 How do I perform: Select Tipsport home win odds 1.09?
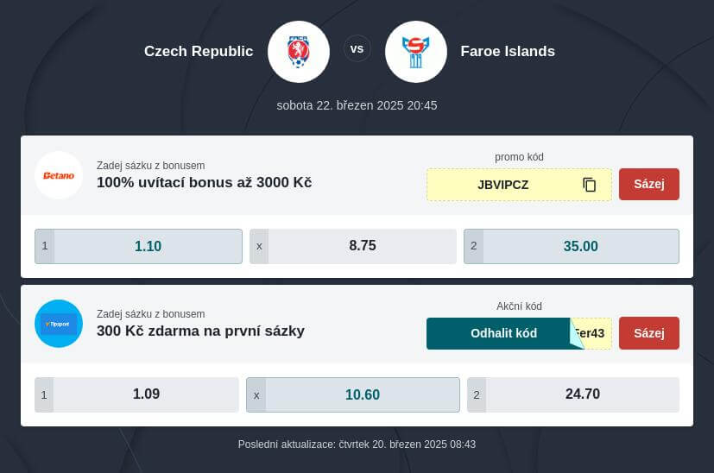pyautogui.click(x=136, y=394)
